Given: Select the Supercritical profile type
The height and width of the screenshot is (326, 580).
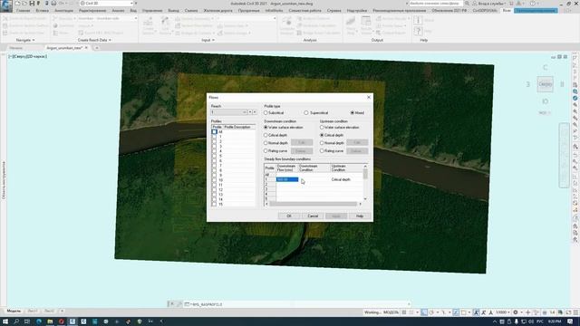Looking at the screenshot, I should click(306, 112).
